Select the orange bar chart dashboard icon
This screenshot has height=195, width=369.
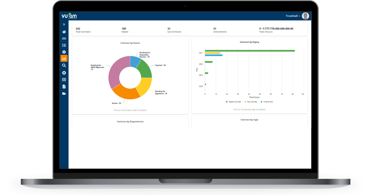[x=64, y=58]
